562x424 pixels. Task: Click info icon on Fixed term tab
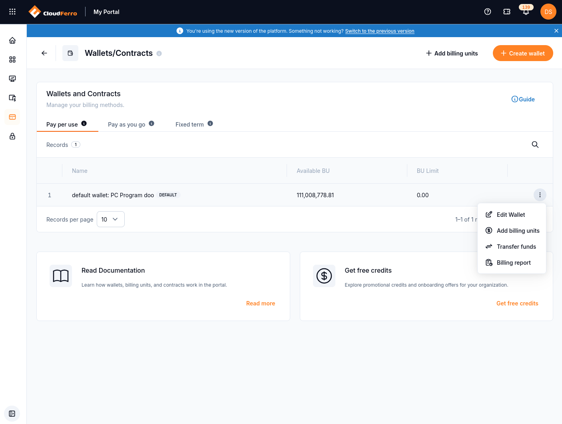210,123
